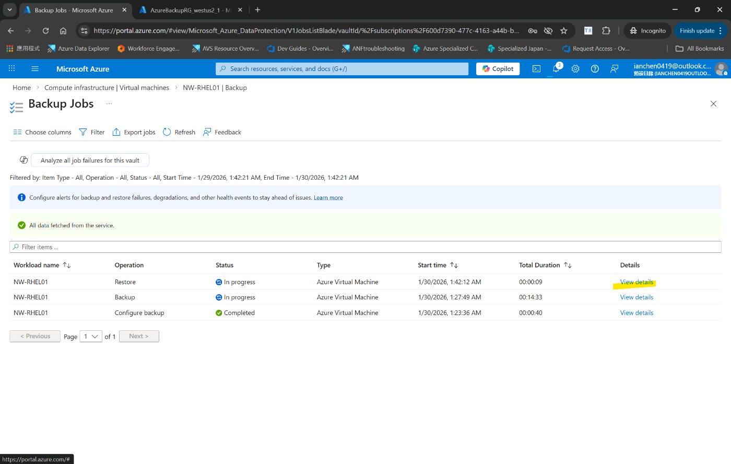Click the Filter items input field
The height and width of the screenshot is (464, 731).
tap(365, 247)
